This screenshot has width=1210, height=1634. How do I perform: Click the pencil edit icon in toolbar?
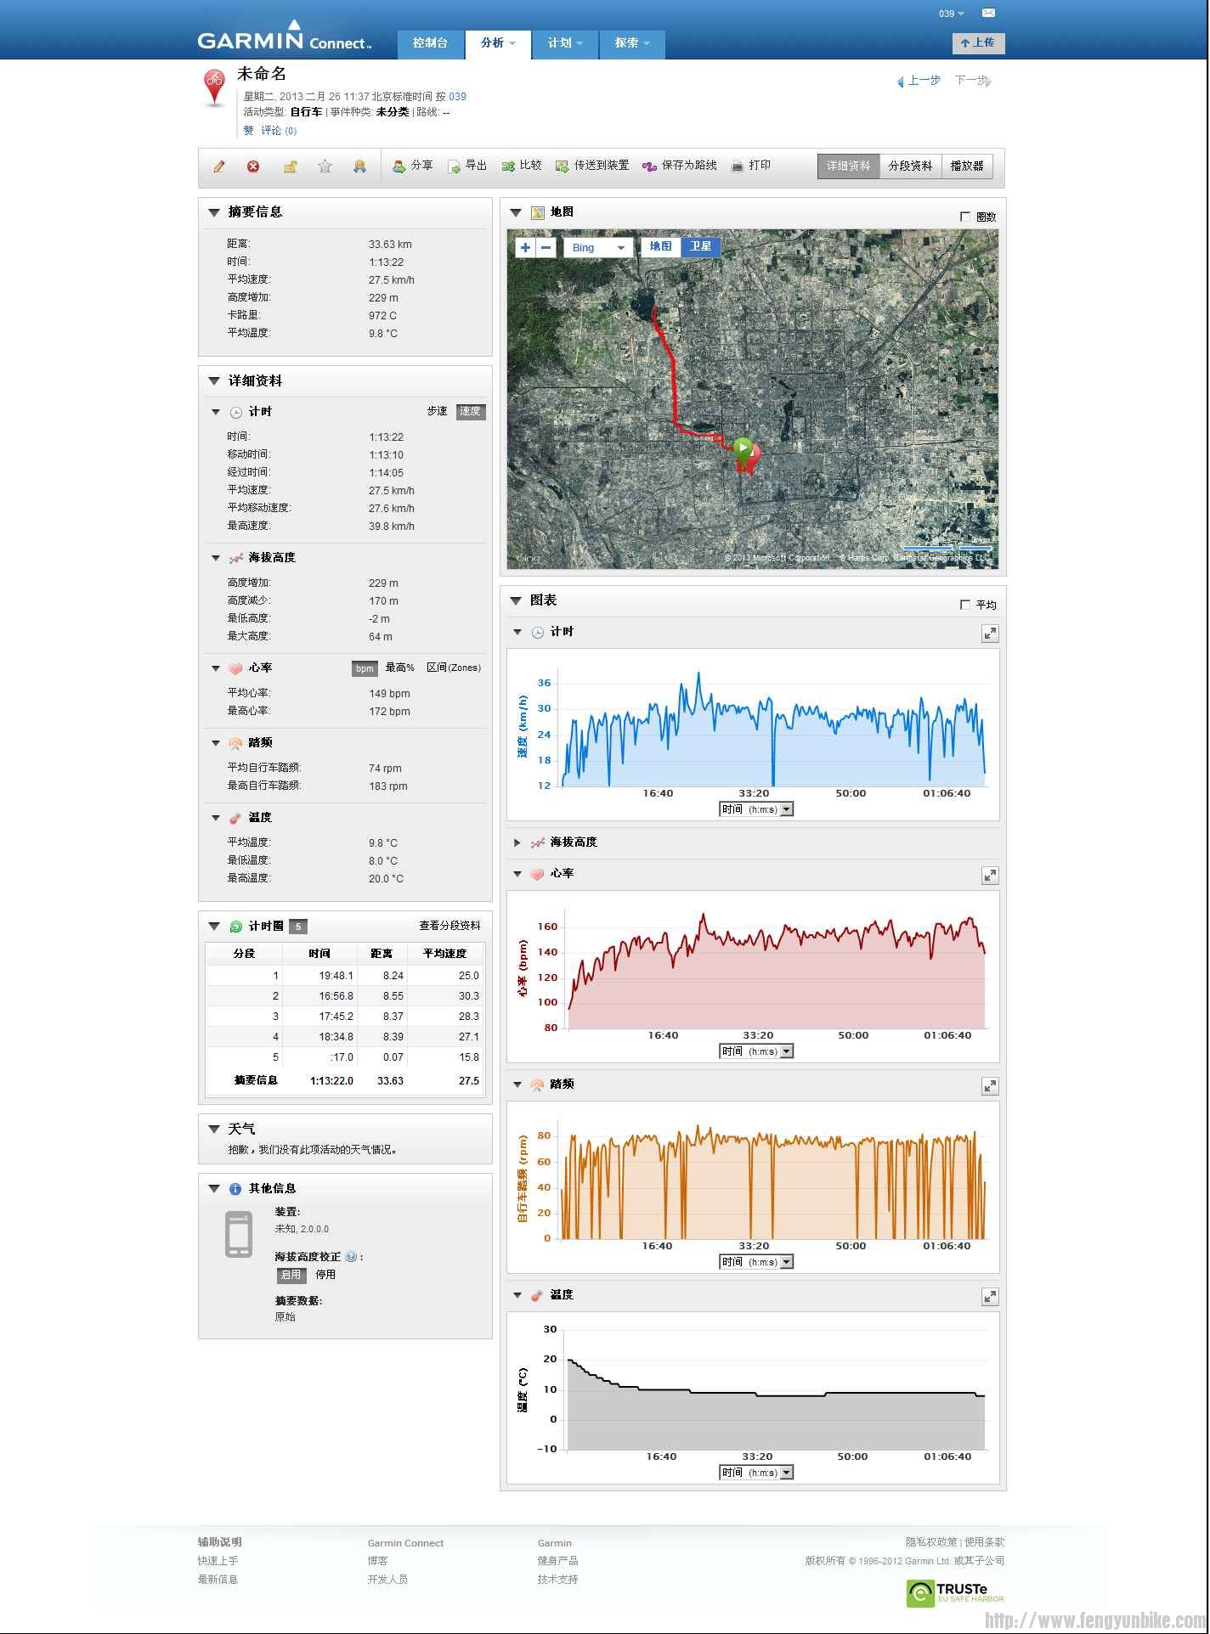pos(218,166)
